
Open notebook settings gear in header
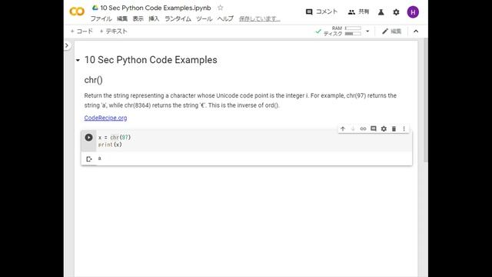point(397,12)
